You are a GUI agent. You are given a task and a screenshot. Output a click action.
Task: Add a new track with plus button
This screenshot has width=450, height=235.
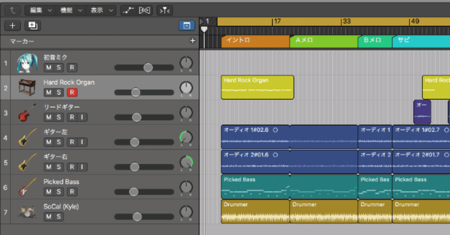(x=13, y=26)
